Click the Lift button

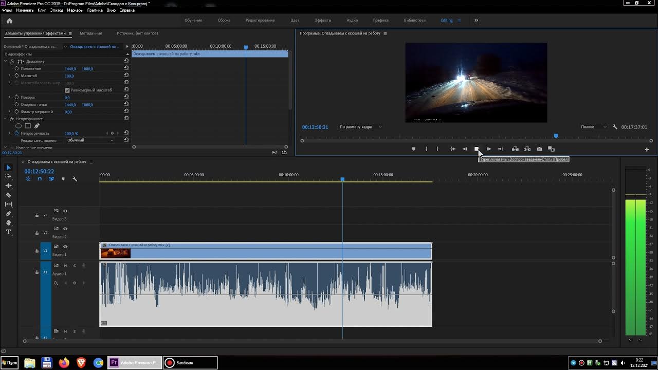click(515, 149)
